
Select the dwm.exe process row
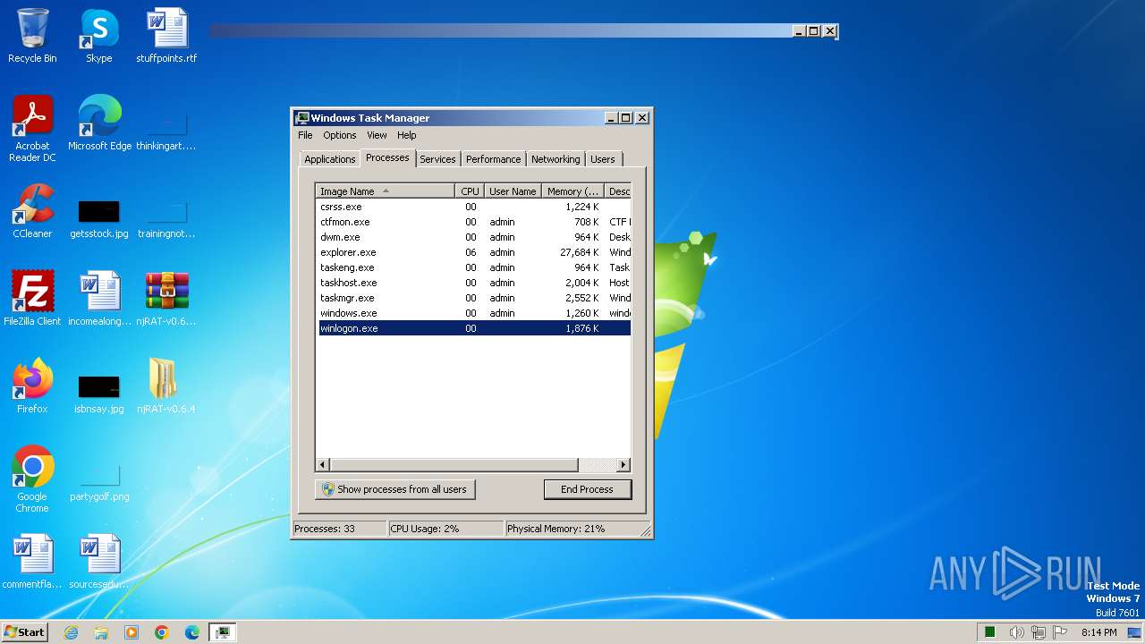(474, 237)
